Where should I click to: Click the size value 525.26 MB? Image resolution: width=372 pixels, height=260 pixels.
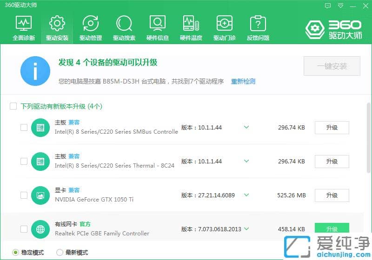[x=292, y=195]
